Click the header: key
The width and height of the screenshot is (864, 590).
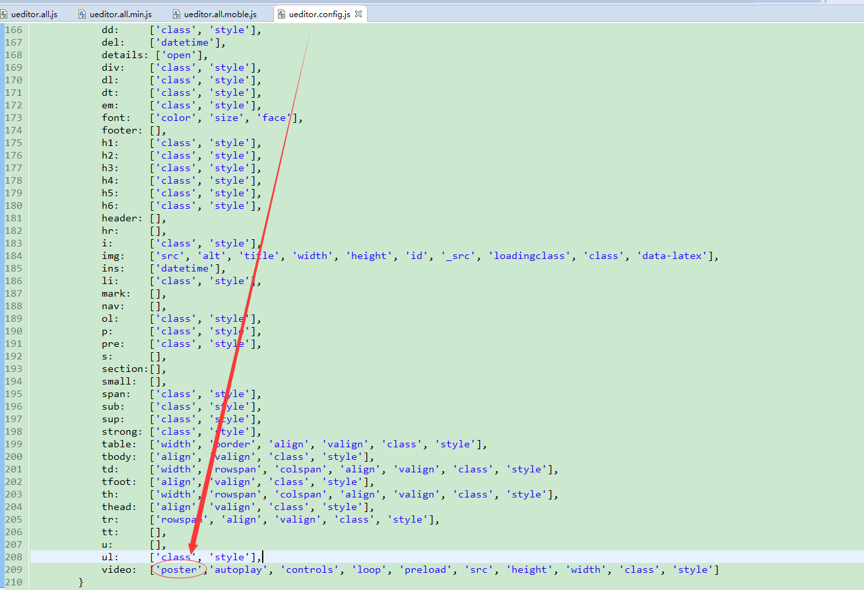[x=123, y=218]
